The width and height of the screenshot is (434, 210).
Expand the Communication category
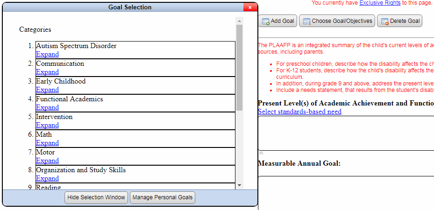pyautogui.click(x=47, y=72)
